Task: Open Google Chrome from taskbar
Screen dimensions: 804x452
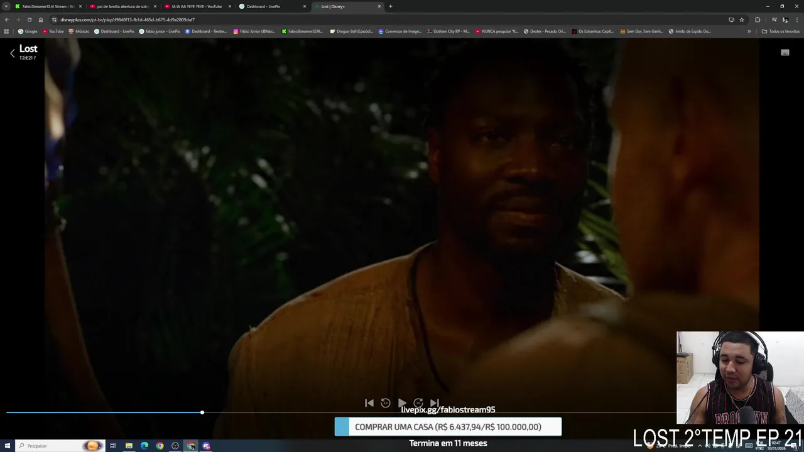Action: coord(160,446)
